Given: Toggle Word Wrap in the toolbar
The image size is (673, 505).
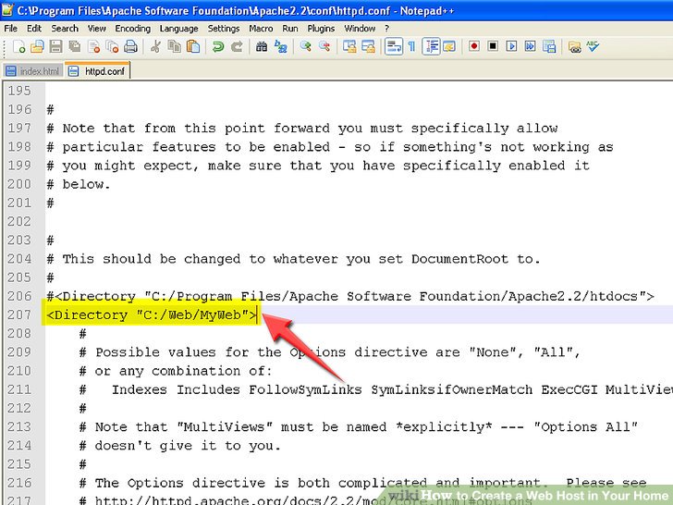Looking at the screenshot, I should (393, 46).
